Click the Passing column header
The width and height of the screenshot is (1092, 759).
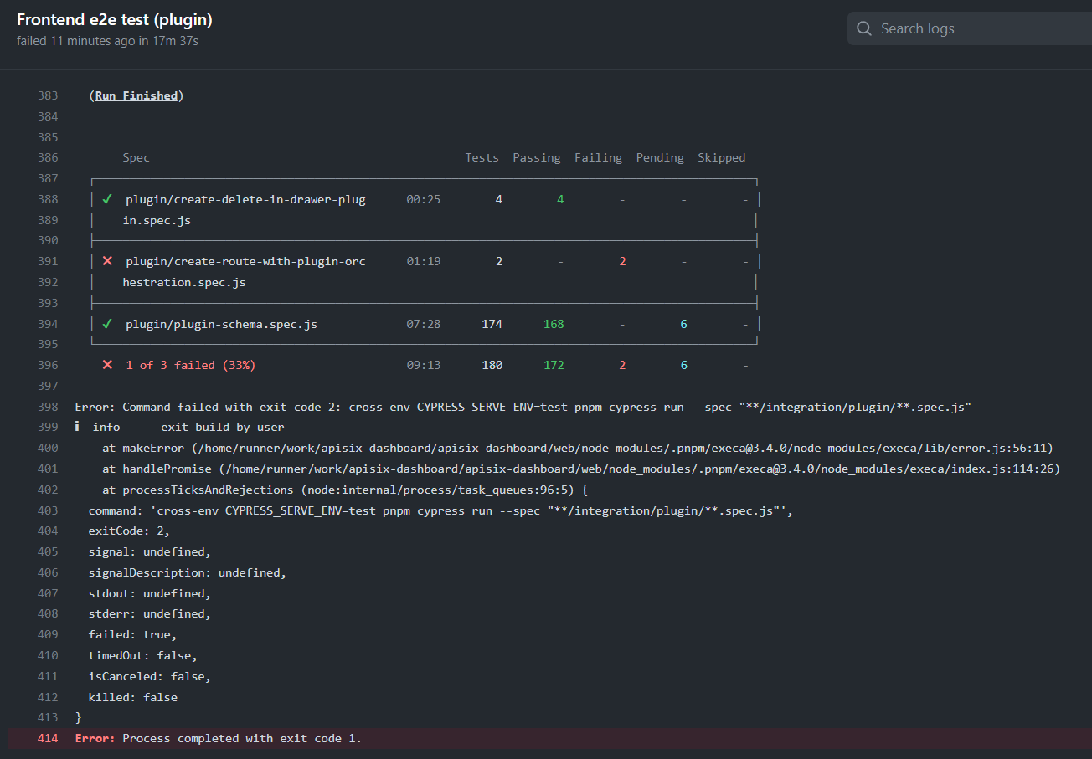(537, 157)
